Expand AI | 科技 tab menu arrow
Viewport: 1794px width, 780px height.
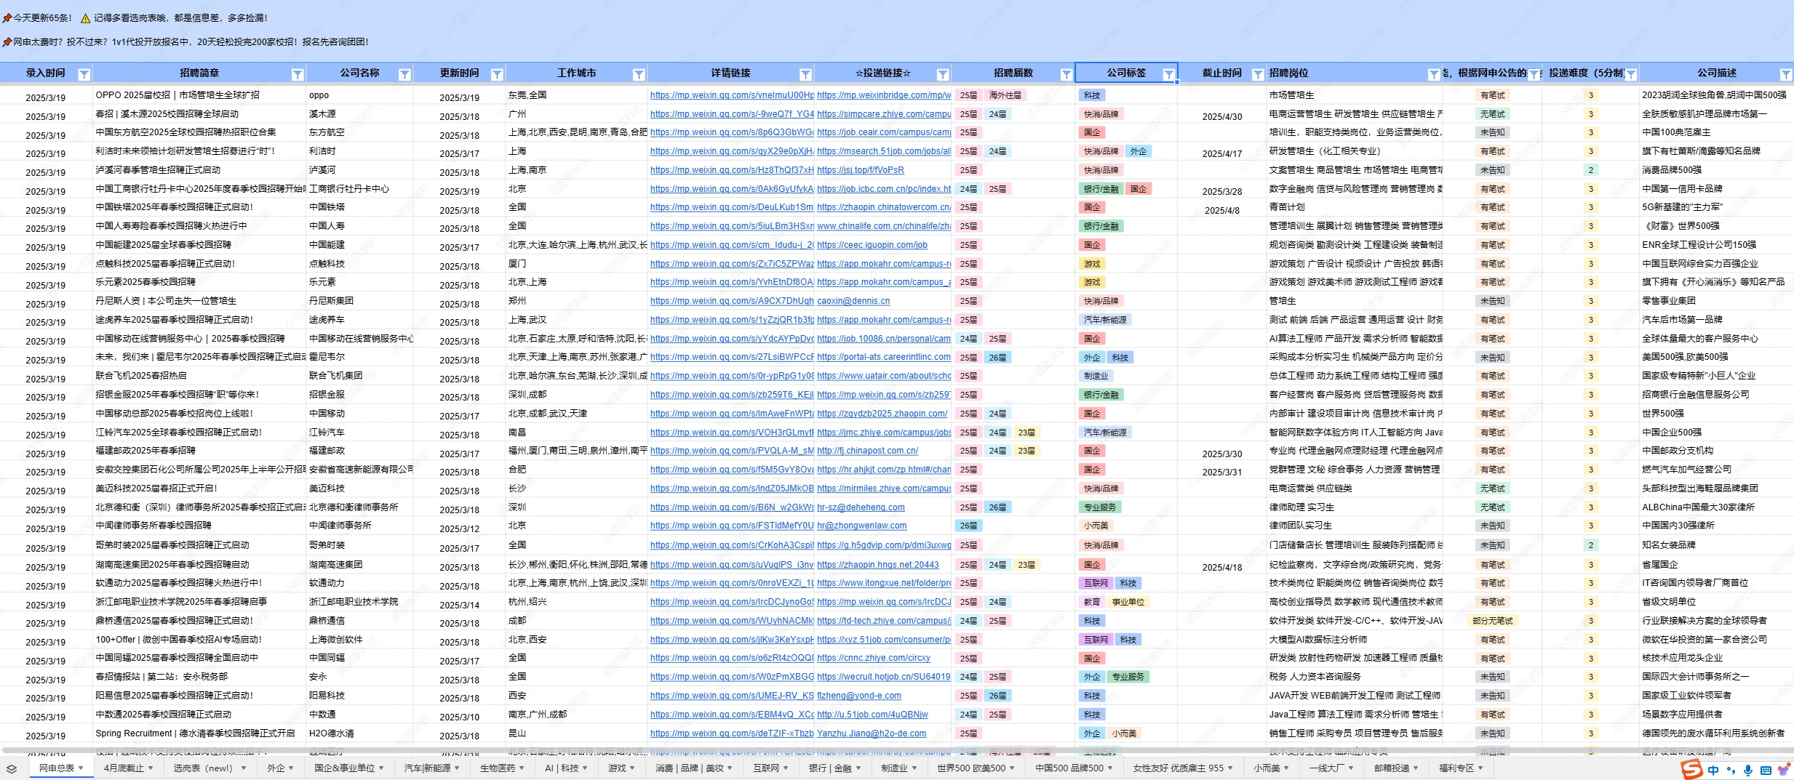pos(585,768)
